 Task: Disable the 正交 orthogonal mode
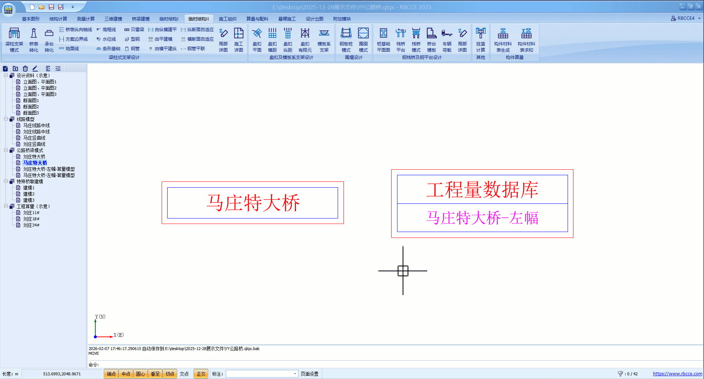(x=201, y=374)
